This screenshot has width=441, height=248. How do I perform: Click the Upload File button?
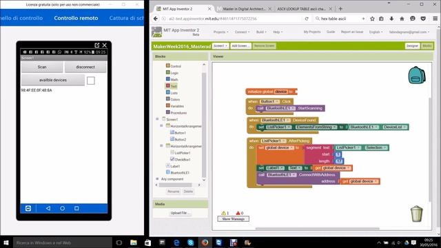click(x=180, y=213)
